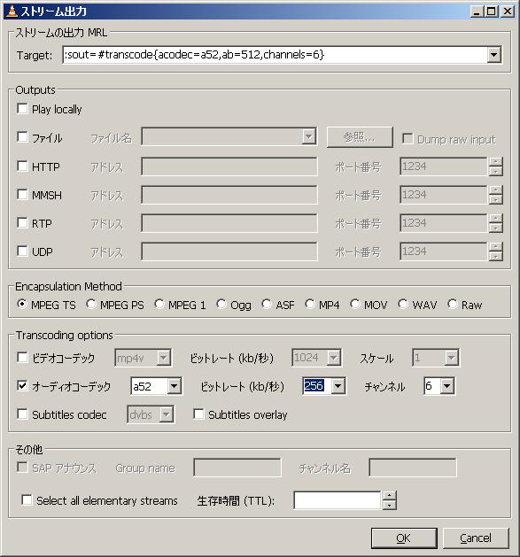Select ASF encapsulation method
This screenshot has width=520, height=557.
[x=267, y=304]
